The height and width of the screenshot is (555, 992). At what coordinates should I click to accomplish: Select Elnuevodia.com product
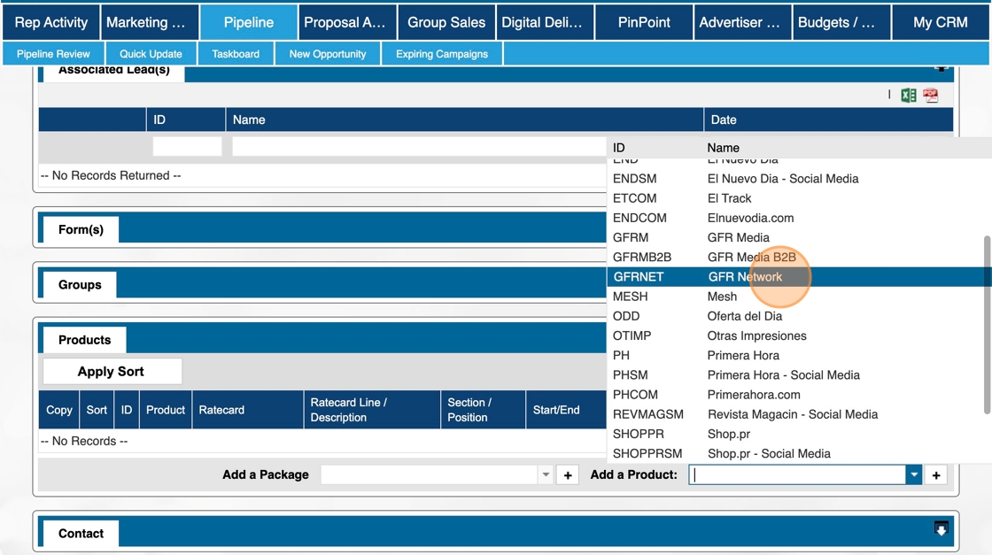799,218
